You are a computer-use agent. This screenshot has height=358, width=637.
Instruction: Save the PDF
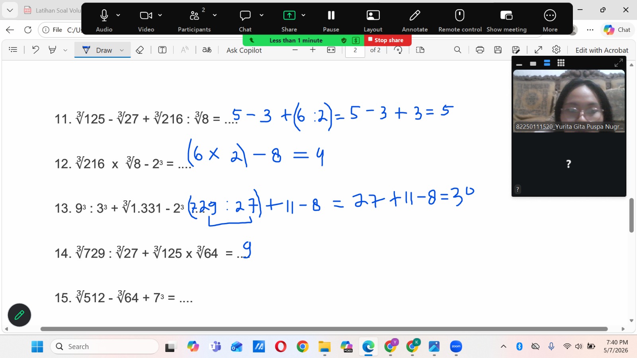point(498,50)
